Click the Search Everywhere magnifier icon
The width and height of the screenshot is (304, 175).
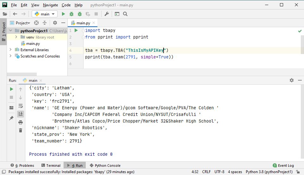coord(125,14)
